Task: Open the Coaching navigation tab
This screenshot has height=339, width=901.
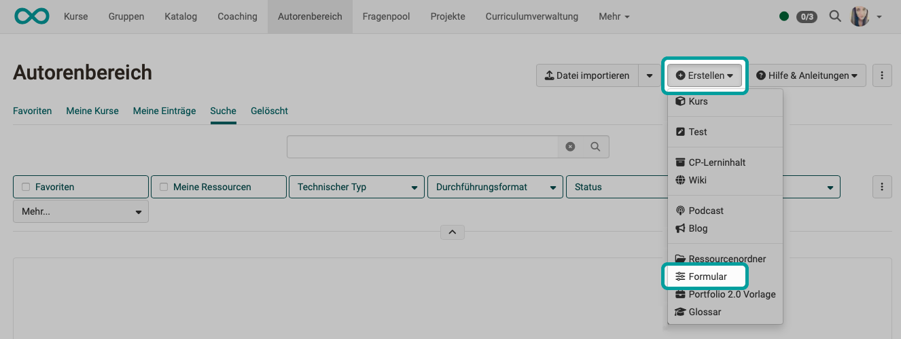Action: click(237, 16)
